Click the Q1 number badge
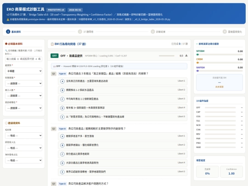The width and height of the screenshot is (248, 186). click(54, 73)
